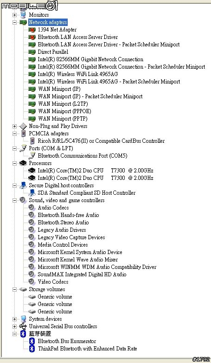Click the first Intel Core2 Duo T7300 processor icon

click(x=32, y=171)
